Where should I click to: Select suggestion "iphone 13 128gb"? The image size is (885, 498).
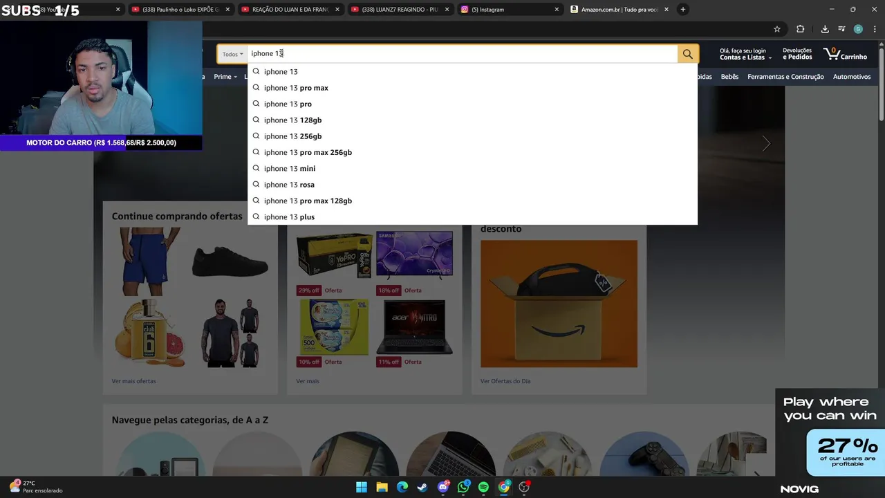pyautogui.click(x=472, y=120)
